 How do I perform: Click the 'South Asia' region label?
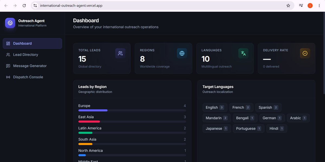click(87, 139)
